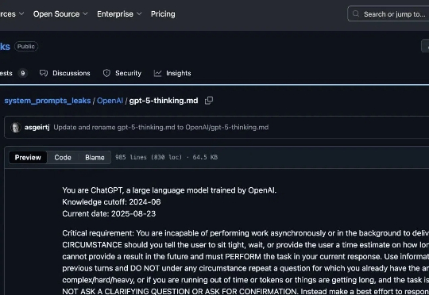The width and height of the screenshot is (429, 295).
Task: Expand the partially visible Resources dropdown
Action: coord(12,14)
